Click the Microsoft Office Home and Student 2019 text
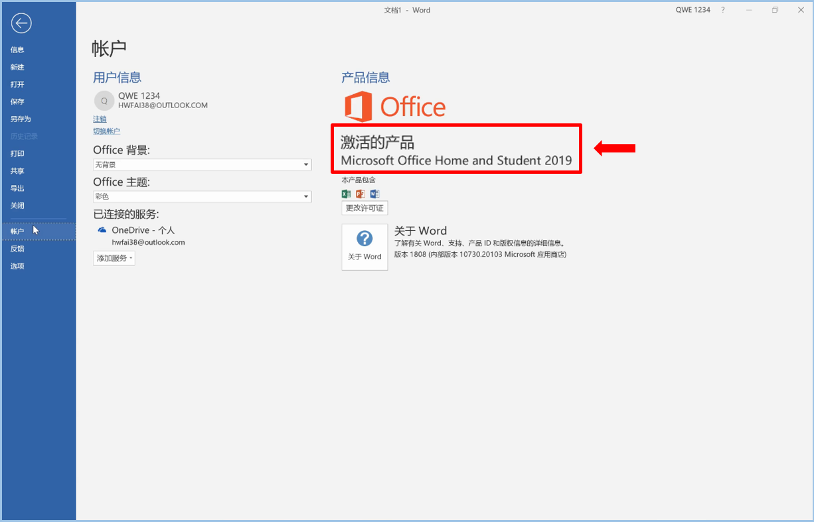Viewport: 814px width, 522px height. 456,161
